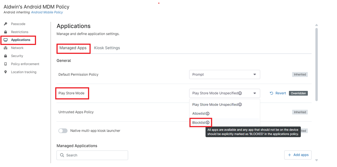
Task: Switch to the Kiosk Settings tab
Action: click(x=107, y=48)
